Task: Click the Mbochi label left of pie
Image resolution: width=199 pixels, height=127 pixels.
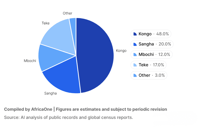Action: (30, 61)
